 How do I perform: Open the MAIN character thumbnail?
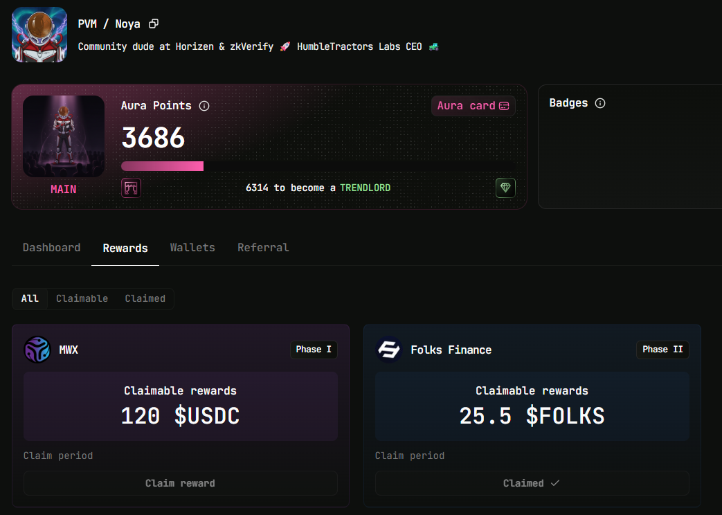(64, 136)
